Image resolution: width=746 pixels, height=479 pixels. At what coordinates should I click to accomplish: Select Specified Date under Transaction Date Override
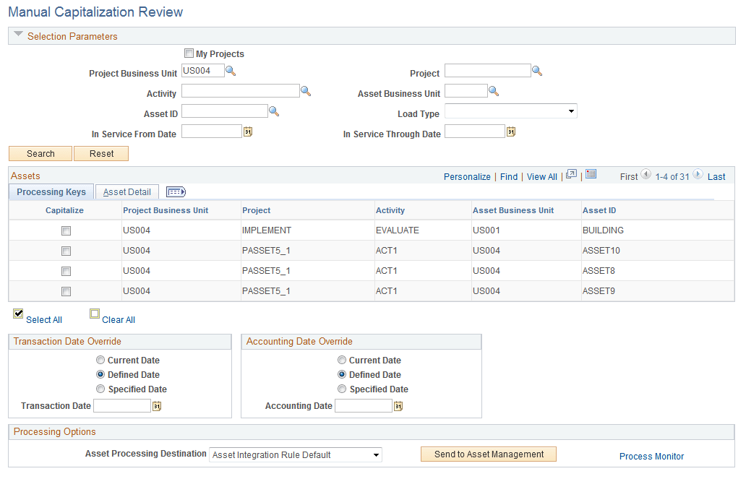[x=100, y=389]
